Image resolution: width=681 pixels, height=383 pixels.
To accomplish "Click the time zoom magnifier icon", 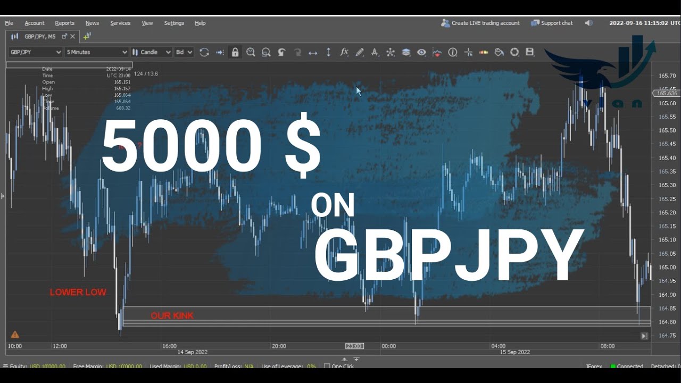I will 251,52.
